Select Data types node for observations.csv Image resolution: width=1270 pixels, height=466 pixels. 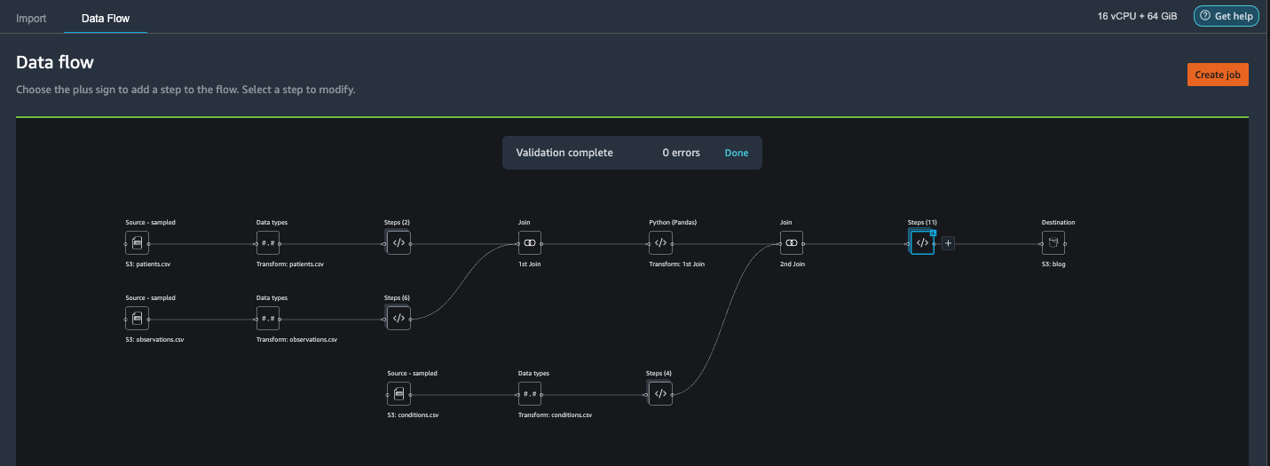(268, 318)
